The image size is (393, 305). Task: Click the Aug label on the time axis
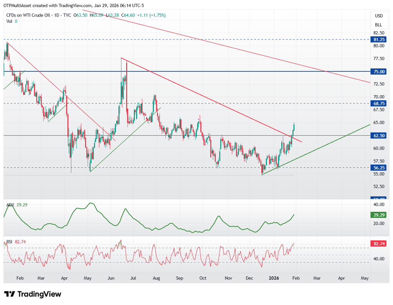point(156,278)
